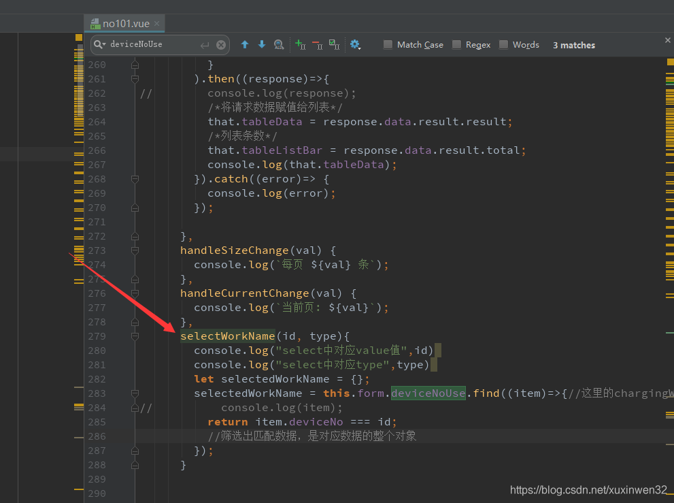Click the inspection status square atop right stripe
674x503 pixels.
tap(670, 62)
